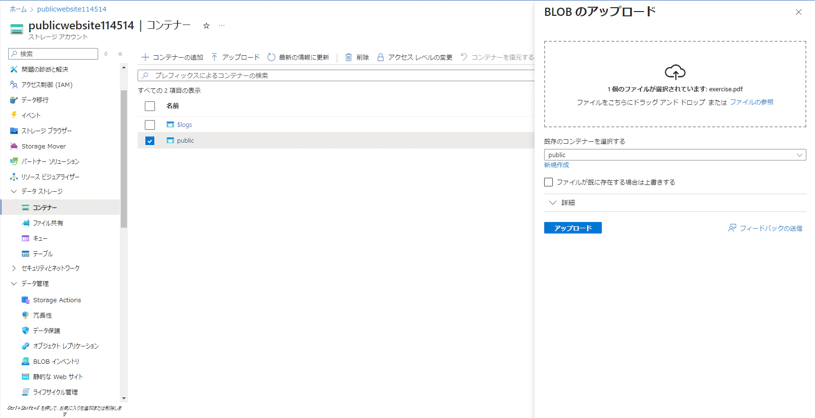Open ストレージ ブラウザー icon

[x=14, y=131]
